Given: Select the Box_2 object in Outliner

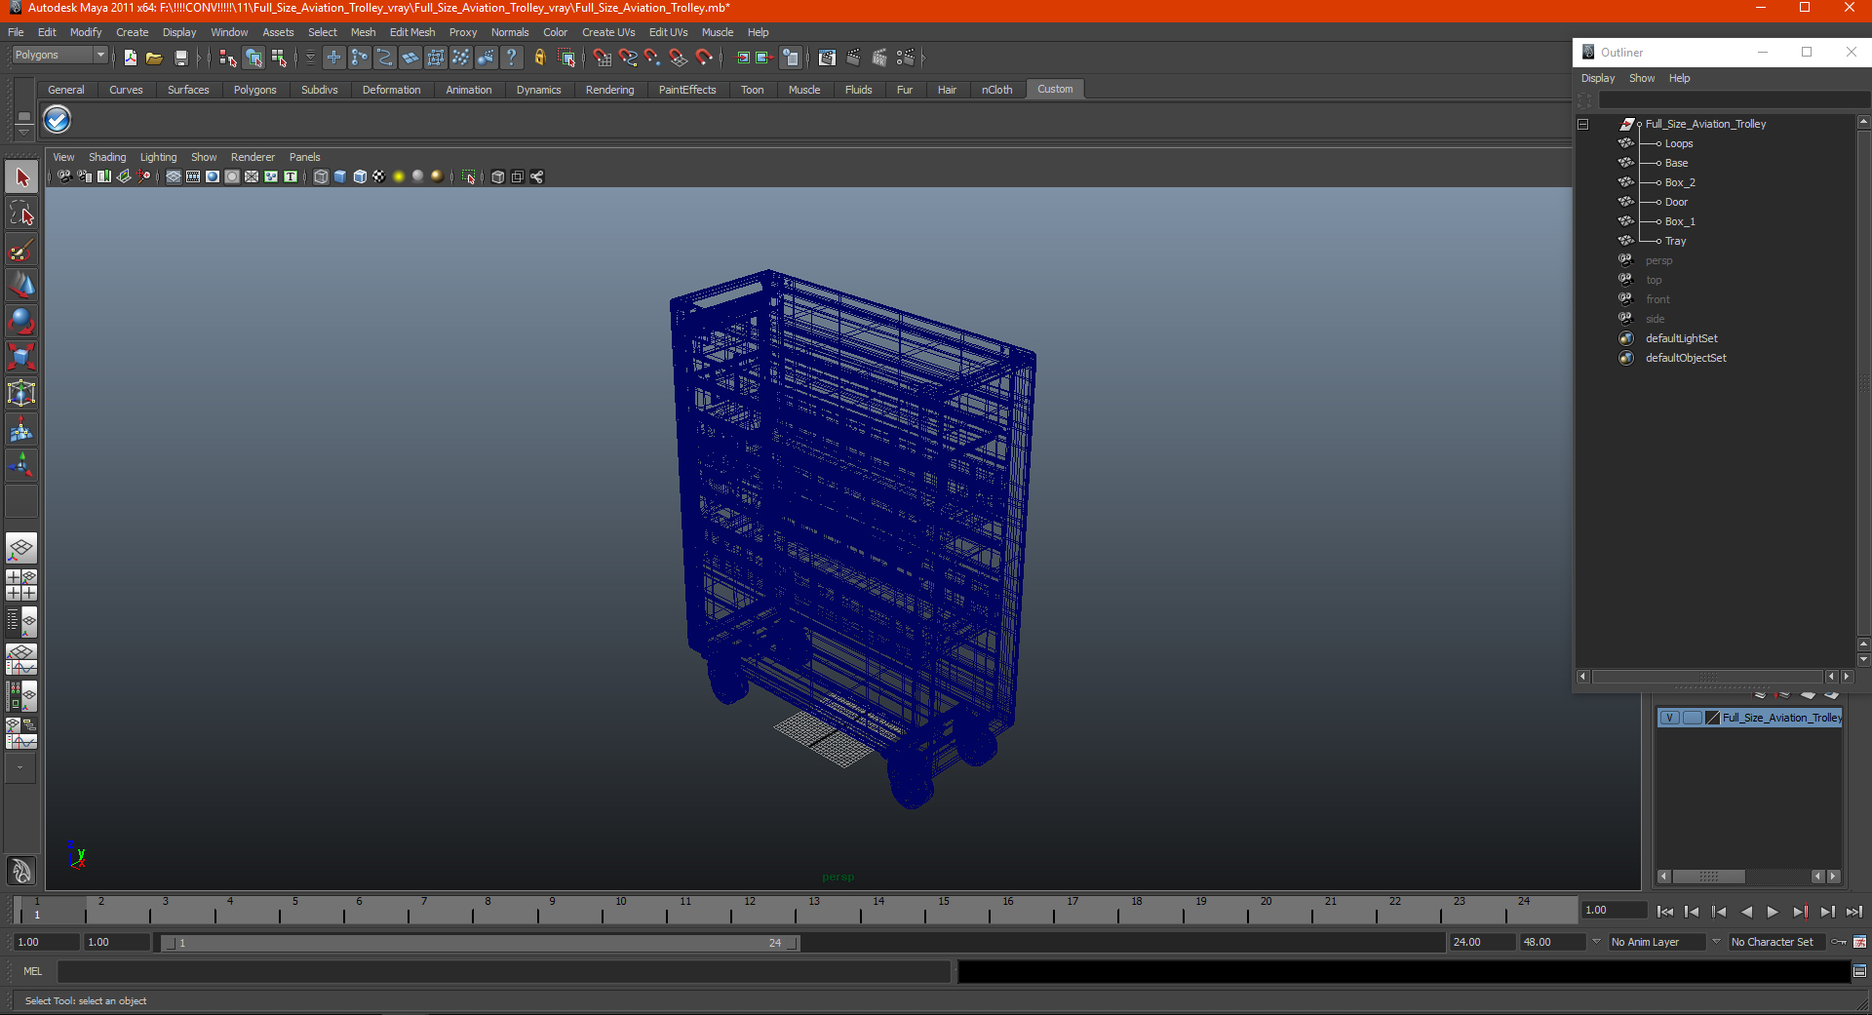Looking at the screenshot, I should [1680, 182].
